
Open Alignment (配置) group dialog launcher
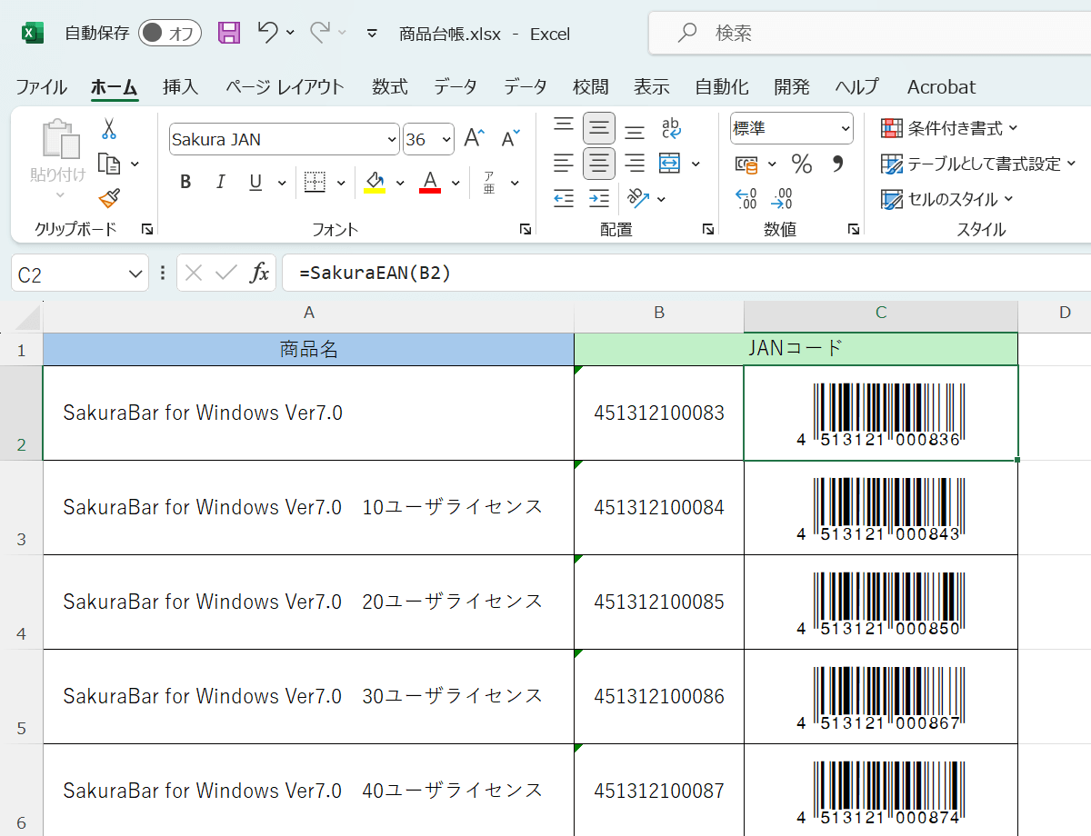click(x=708, y=230)
